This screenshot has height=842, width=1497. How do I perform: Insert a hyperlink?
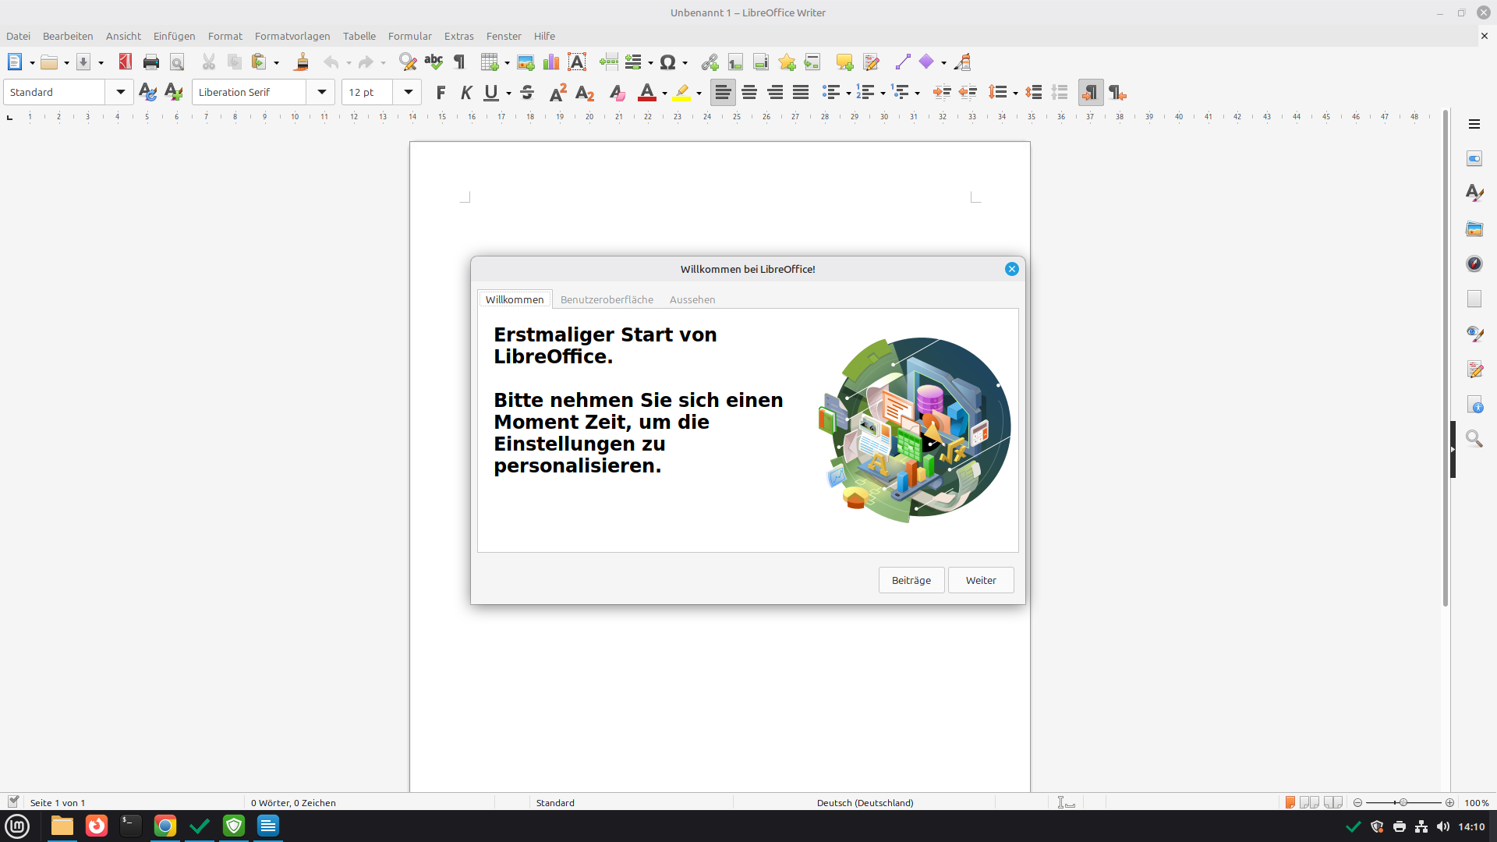(710, 62)
